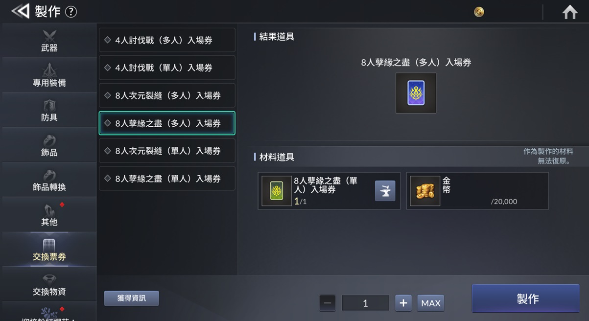Open crafting shortcut with anvil icon
The height and width of the screenshot is (321, 589).
(385, 191)
